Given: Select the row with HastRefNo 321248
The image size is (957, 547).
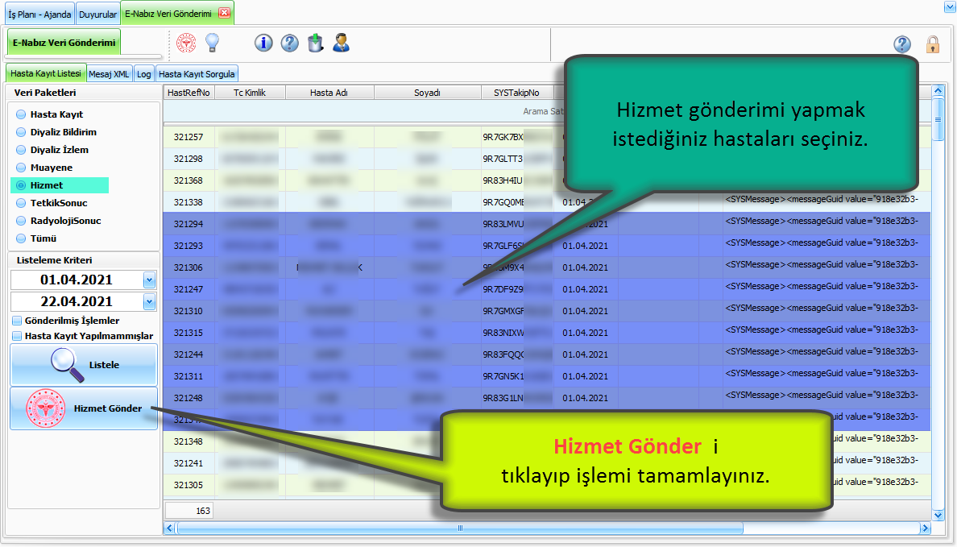Looking at the screenshot, I should click(x=547, y=398).
